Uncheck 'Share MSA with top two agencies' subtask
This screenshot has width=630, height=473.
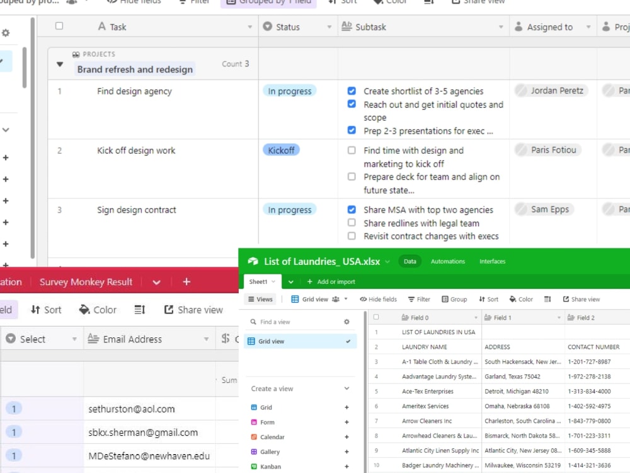pyautogui.click(x=352, y=209)
